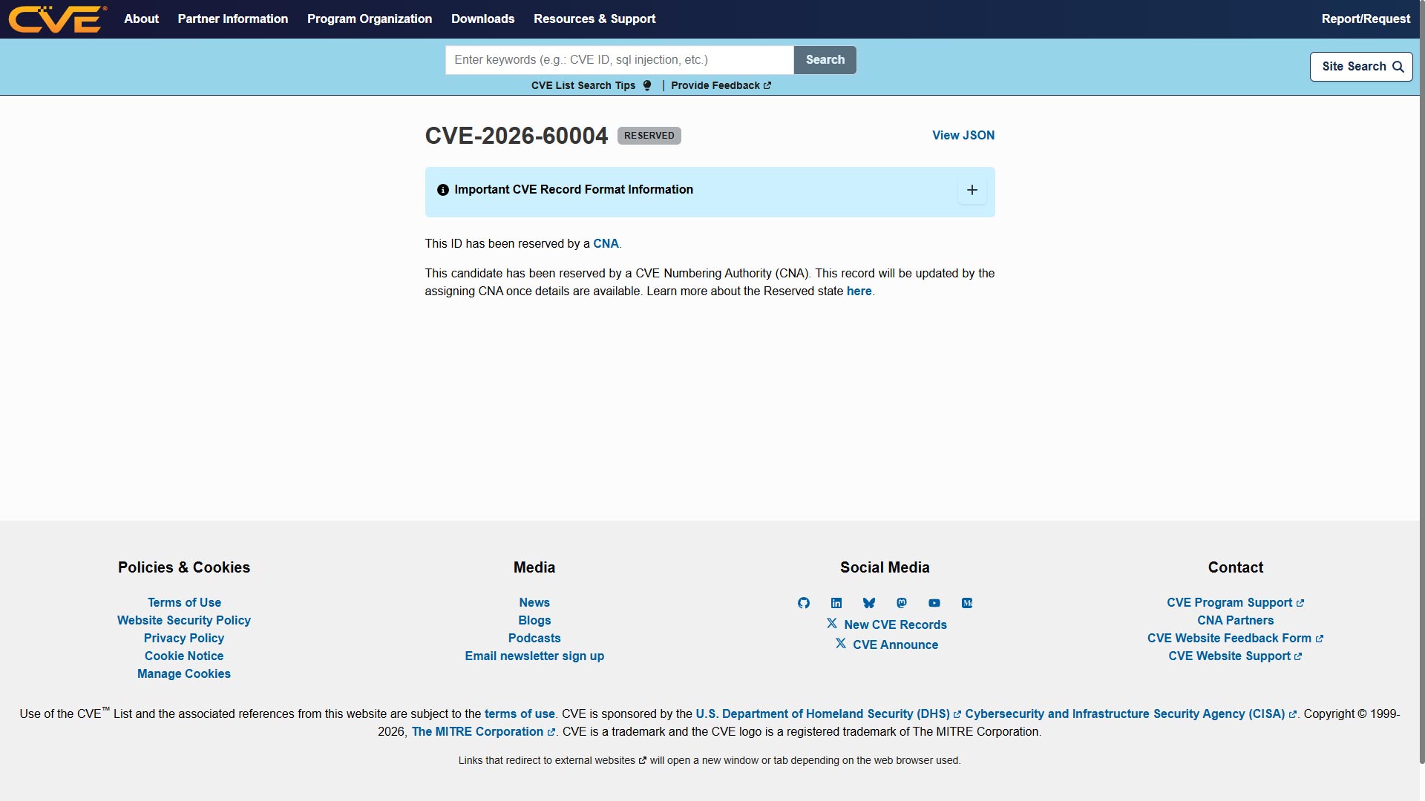Open CVE Announce X feed
The image size is (1425, 801).
[887, 645]
